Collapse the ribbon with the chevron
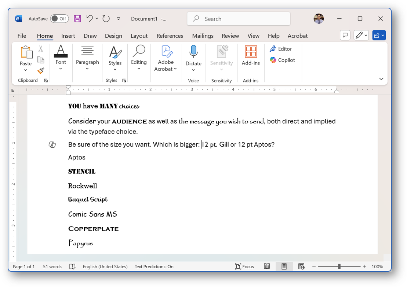The image size is (407, 287). 381,78
